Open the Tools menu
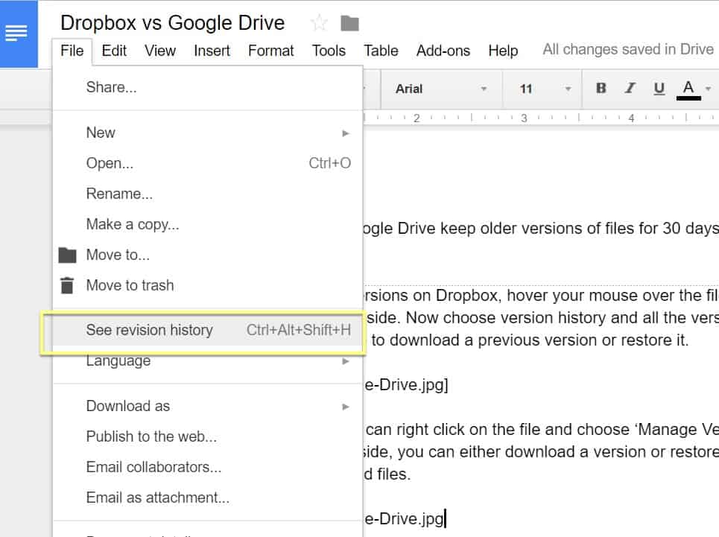Image resolution: width=719 pixels, height=537 pixels. coord(328,51)
